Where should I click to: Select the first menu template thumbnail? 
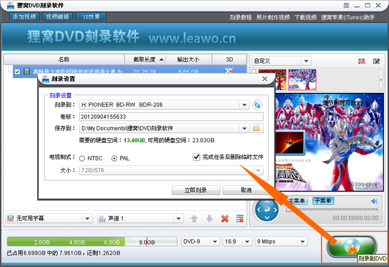[x=280, y=80]
